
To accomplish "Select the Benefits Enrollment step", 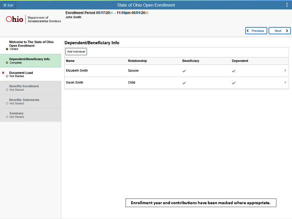I will pyautogui.click(x=24, y=88).
